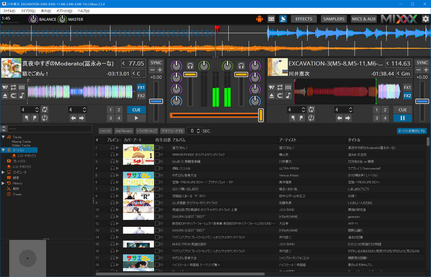Image resolution: width=431 pixels, height=277 pixels.
Task: Open preferences with the gear icon
Action: 425,19
